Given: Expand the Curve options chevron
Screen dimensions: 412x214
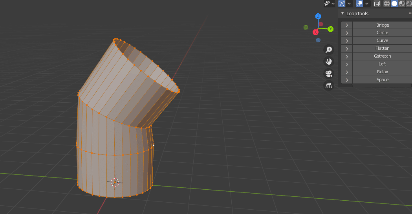Looking at the screenshot, I should [x=347, y=41].
